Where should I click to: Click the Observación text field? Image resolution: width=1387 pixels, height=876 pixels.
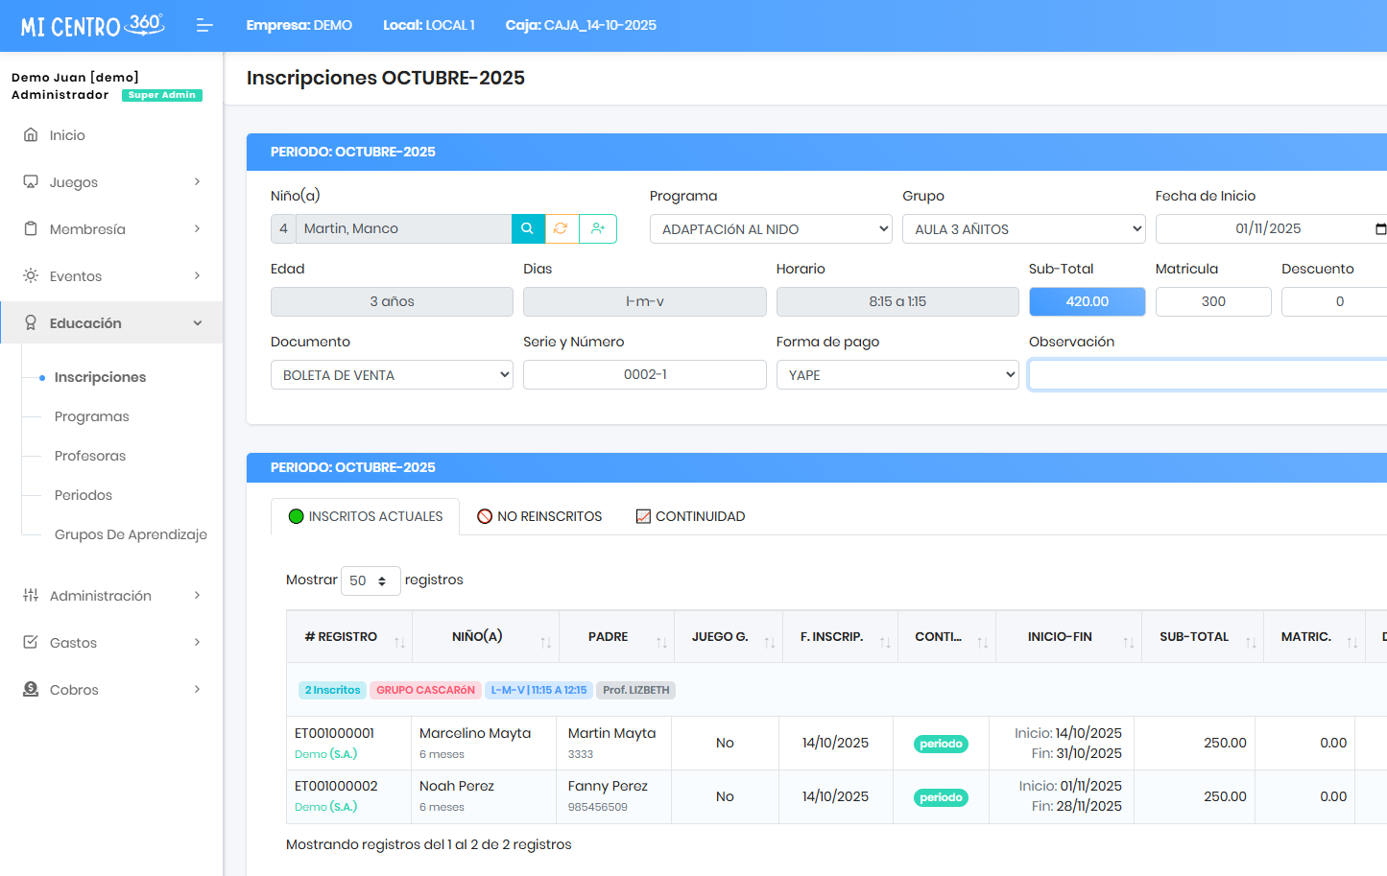pyautogui.click(x=1208, y=375)
